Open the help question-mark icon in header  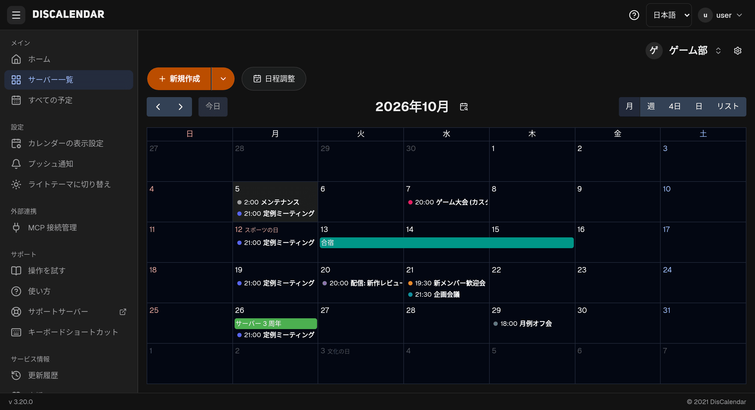pyautogui.click(x=634, y=15)
